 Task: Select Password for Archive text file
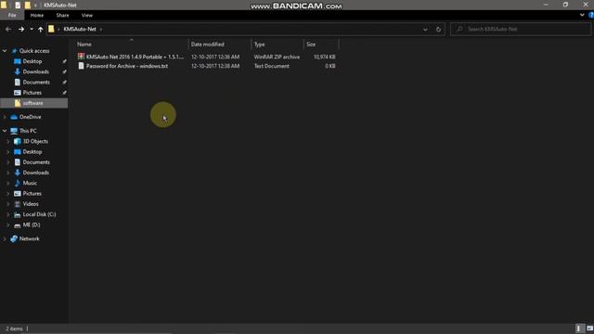127,66
